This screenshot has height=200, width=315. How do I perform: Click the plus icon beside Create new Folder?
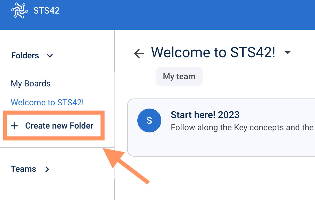pyautogui.click(x=14, y=126)
